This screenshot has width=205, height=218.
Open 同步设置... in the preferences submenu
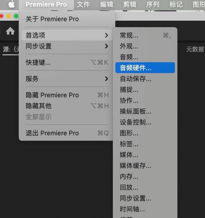(x=145, y=198)
